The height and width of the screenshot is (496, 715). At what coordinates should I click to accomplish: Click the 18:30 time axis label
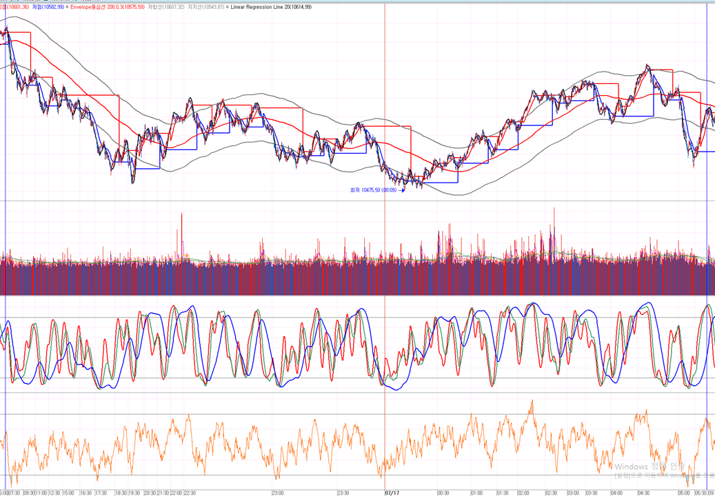tap(121, 493)
